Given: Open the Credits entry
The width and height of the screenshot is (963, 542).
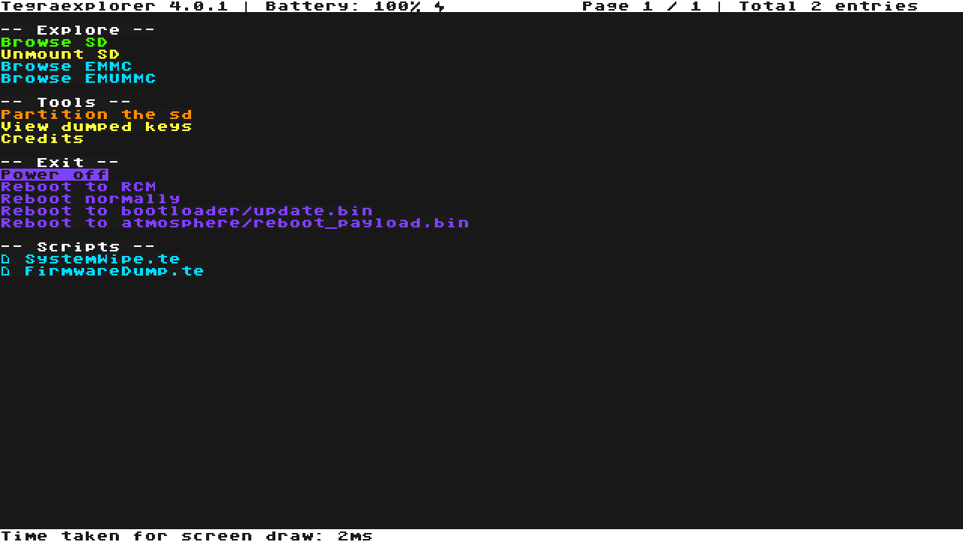Looking at the screenshot, I should (42, 139).
